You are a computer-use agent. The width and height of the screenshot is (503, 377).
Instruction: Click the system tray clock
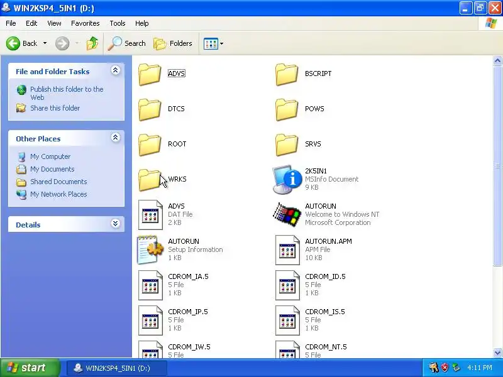point(480,368)
